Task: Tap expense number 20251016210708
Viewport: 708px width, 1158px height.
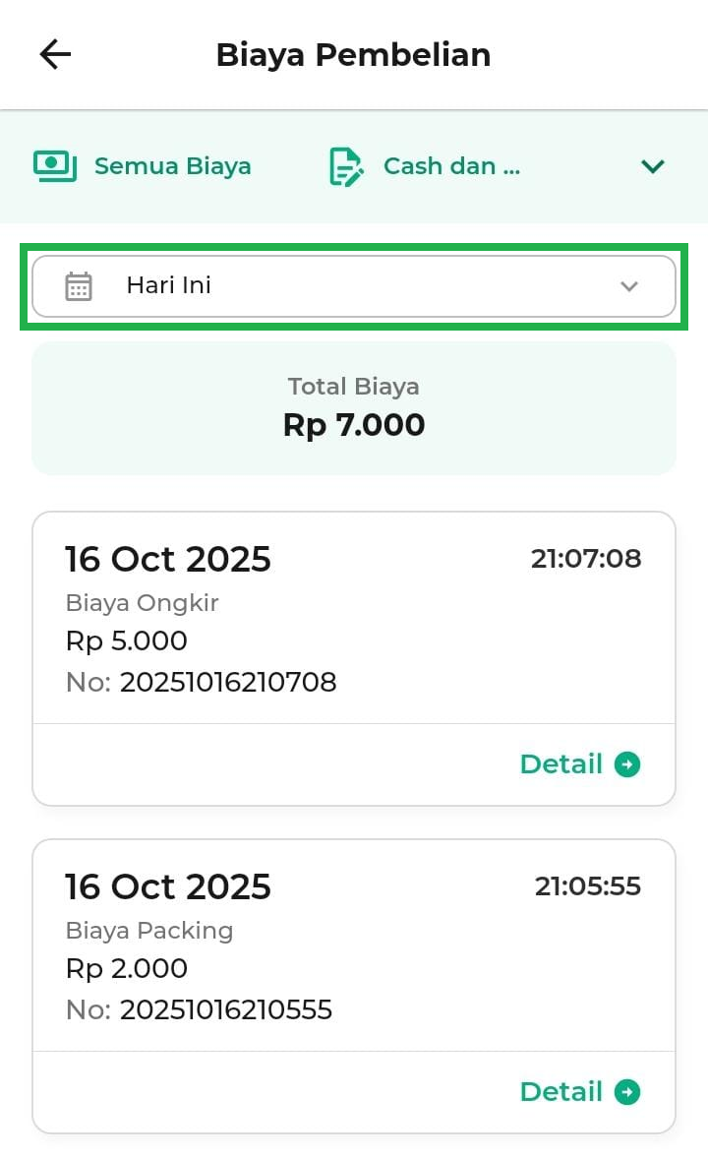Action: coord(228,682)
